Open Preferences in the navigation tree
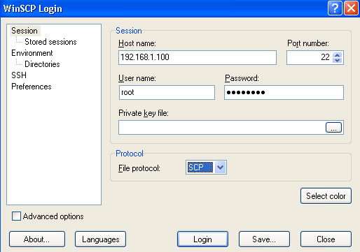Screen dimensions: 360x252 [x=32, y=87]
